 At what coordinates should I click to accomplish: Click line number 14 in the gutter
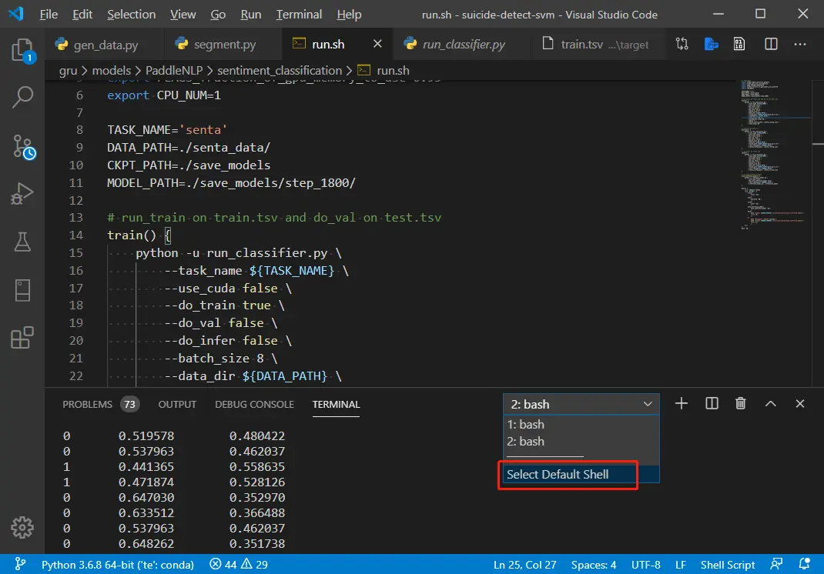tap(76, 235)
